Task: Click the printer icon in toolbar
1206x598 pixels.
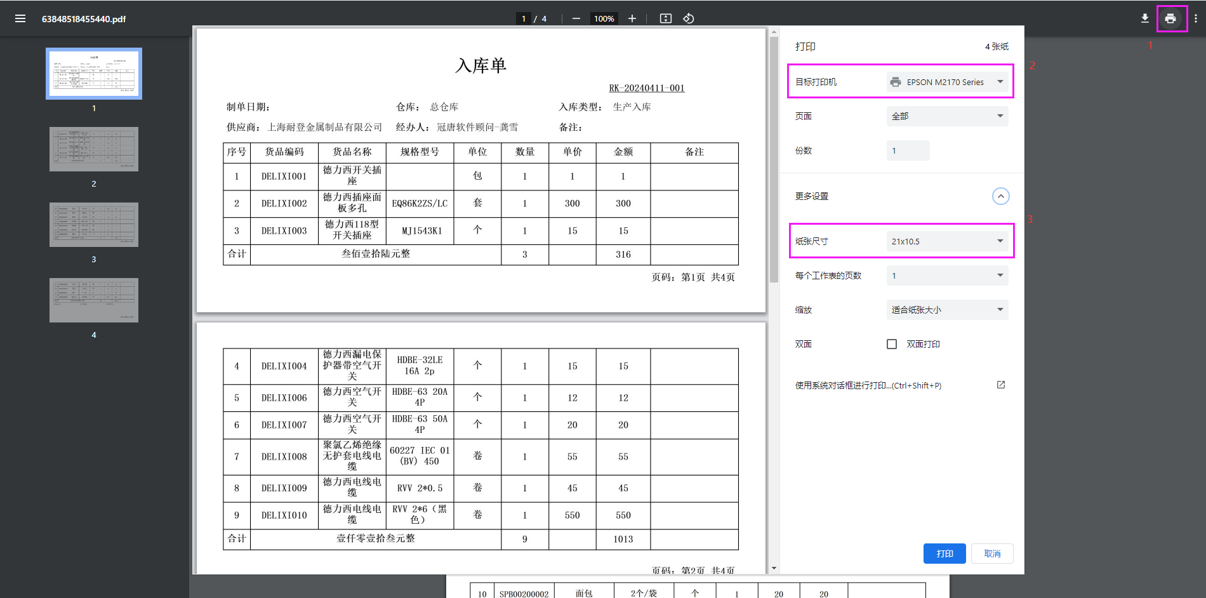Action: [1170, 18]
